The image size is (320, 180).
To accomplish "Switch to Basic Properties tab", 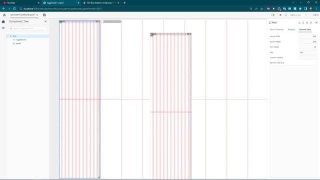I will click(x=276, y=29).
